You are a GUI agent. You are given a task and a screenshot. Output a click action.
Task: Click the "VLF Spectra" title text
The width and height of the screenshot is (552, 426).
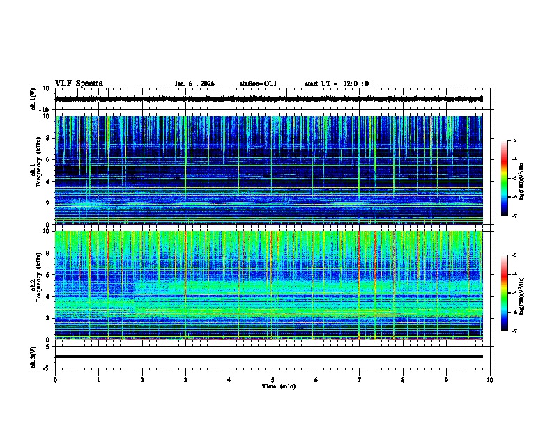(79, 84)
